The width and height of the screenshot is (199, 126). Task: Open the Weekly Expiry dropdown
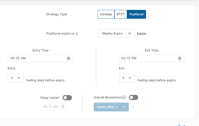point(117,34)
